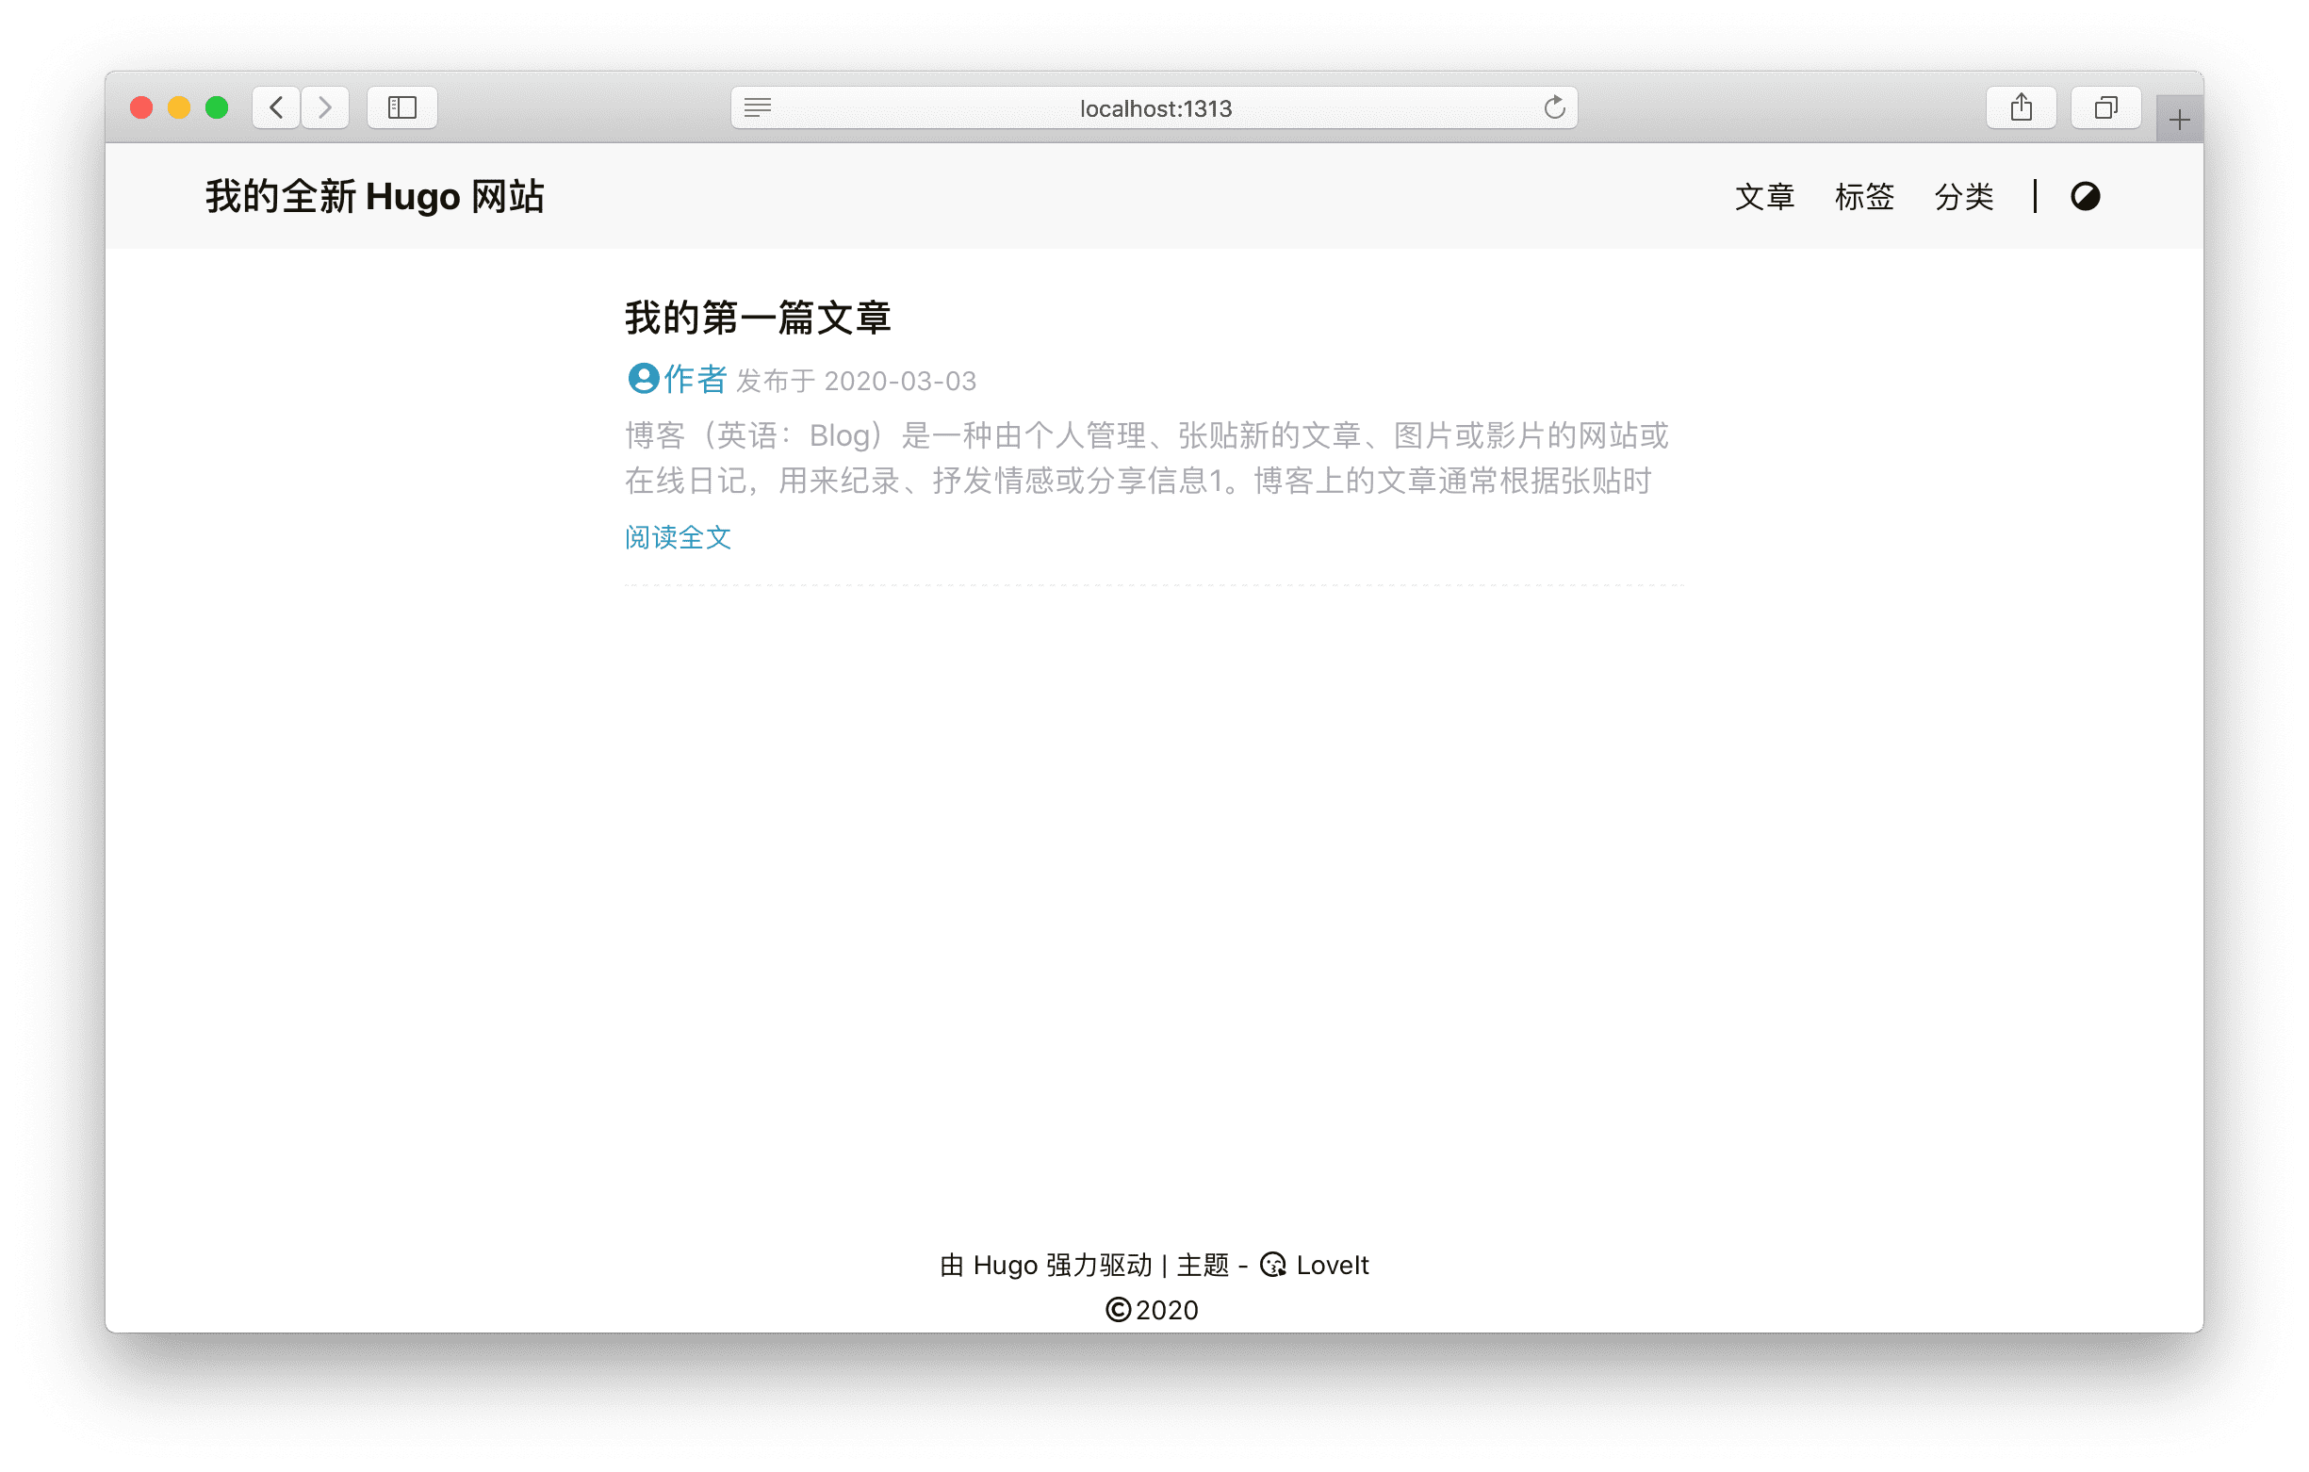Open the 分类 categories section
This screenshot has height=1472, width=2309.
point(1964,197)
